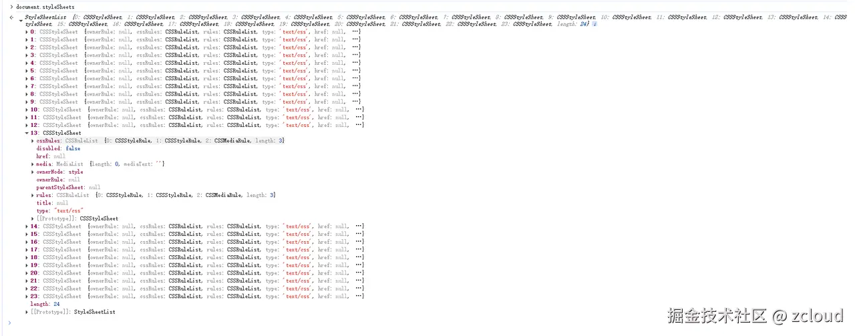Collapse expanded entry 13 CSSStyleSheet

click(x=27, y=133)
